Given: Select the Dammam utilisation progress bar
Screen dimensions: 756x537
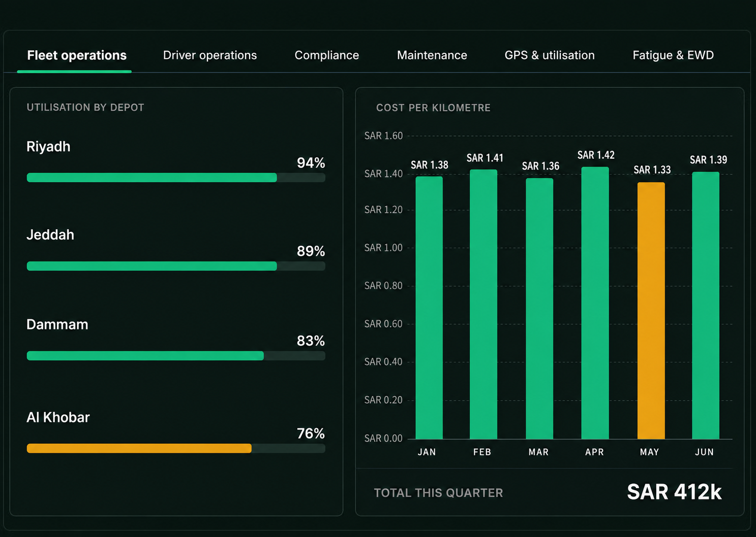Looking at the screenshot, I should click(x=176, y=356).
